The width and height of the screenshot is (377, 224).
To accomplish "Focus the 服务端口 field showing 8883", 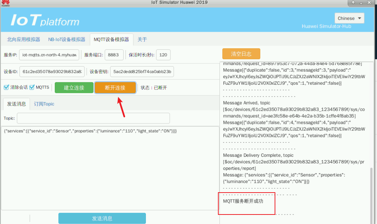I will (114, 55).
